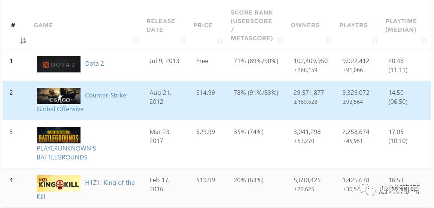
Task: Click the H1Z1 King of Kill thumbnail
Action: pyautogui.click(x=58, y=183)
